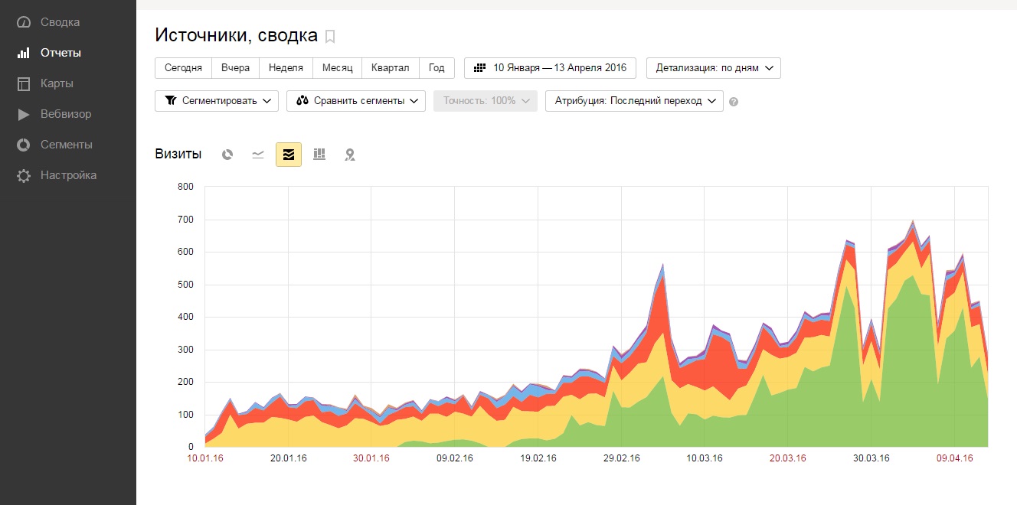
Task: Open the Сравнить сегменты dropdown
Action: tap(356, 100)
